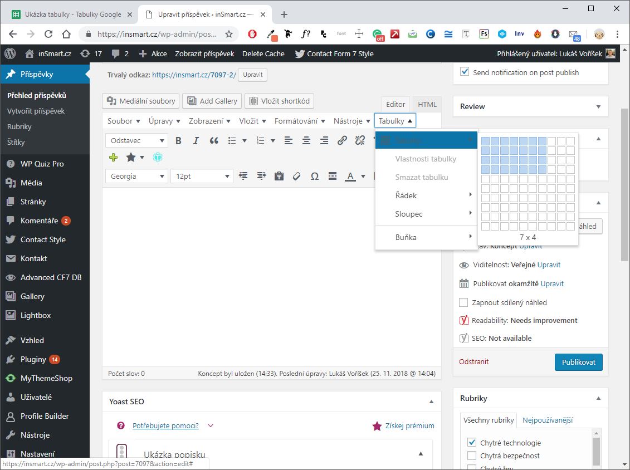Open the Odstavec paragraph format dropdown
This screenshot has height=470, width=630.
pos(136,141)
